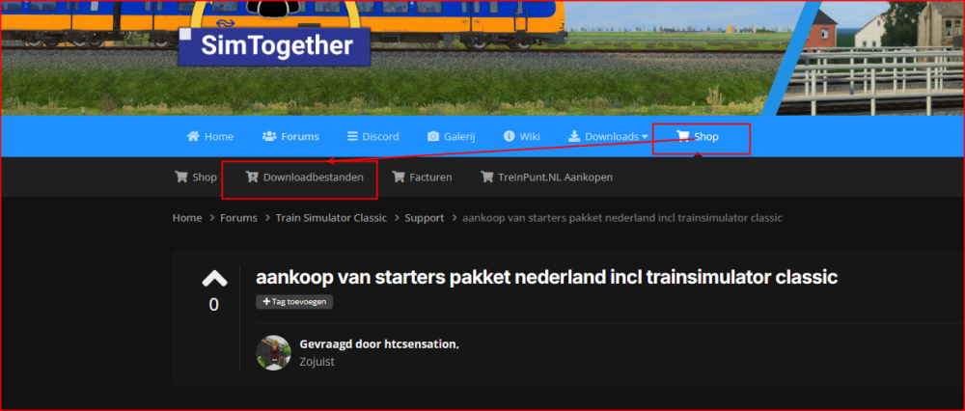This screenshot has height=411, width=965.
Task: Open the Support breadcrumb link
Action: click(424, 218)
